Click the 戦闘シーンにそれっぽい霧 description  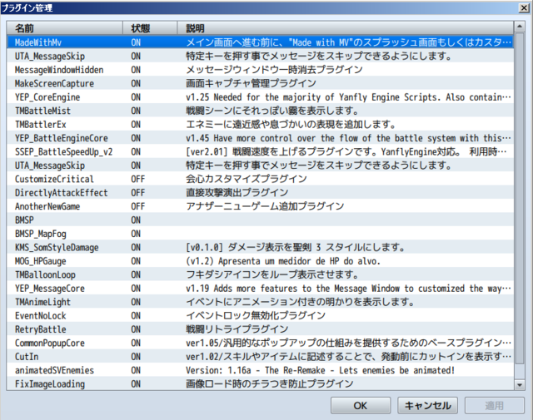click(x=272, y=111)
